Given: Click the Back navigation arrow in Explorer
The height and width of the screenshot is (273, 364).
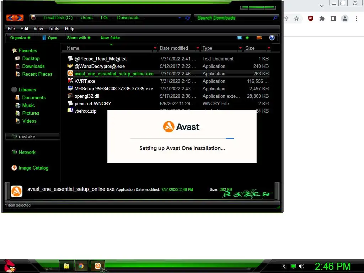Looking at the screenshot, I should (x=10, y=18).
